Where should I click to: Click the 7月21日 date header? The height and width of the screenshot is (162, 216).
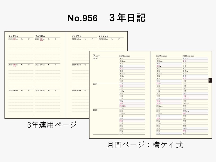click(76, 36)
